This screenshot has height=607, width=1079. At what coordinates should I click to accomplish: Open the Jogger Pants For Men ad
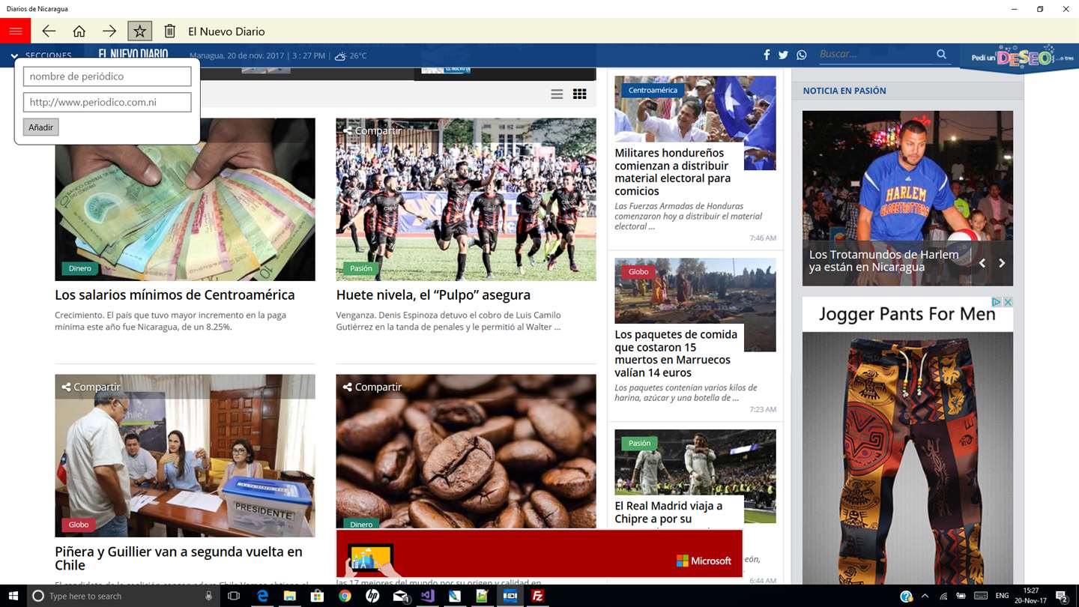click(x=907, y=442)
